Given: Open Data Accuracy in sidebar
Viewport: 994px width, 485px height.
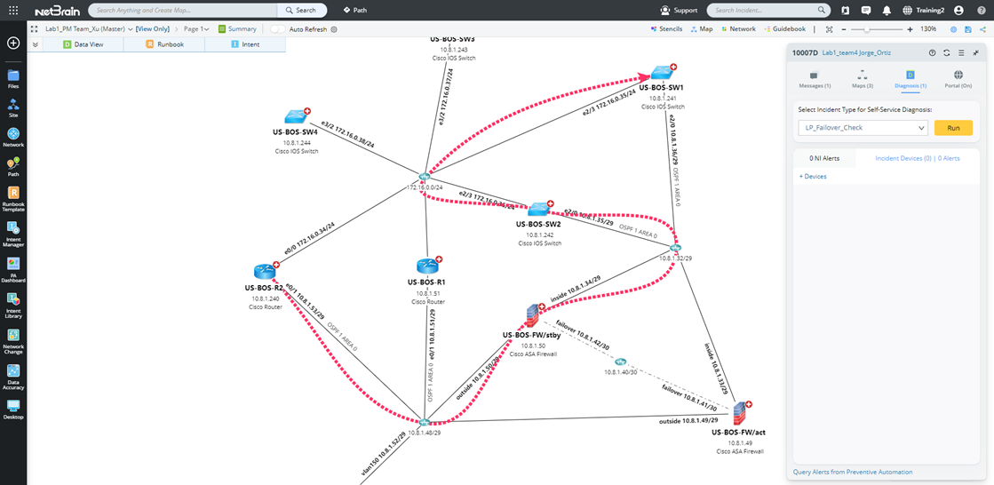Looking at the screenshot, I should (x=13, y=377).
